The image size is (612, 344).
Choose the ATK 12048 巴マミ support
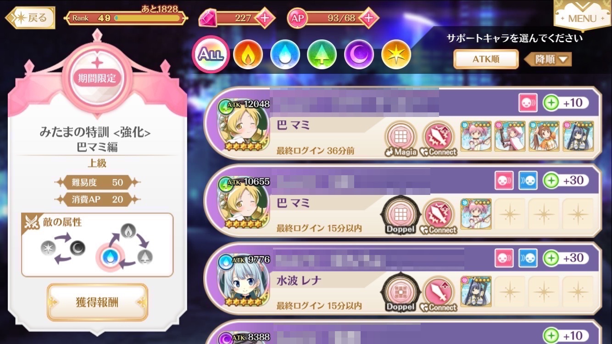click(404, 123)
